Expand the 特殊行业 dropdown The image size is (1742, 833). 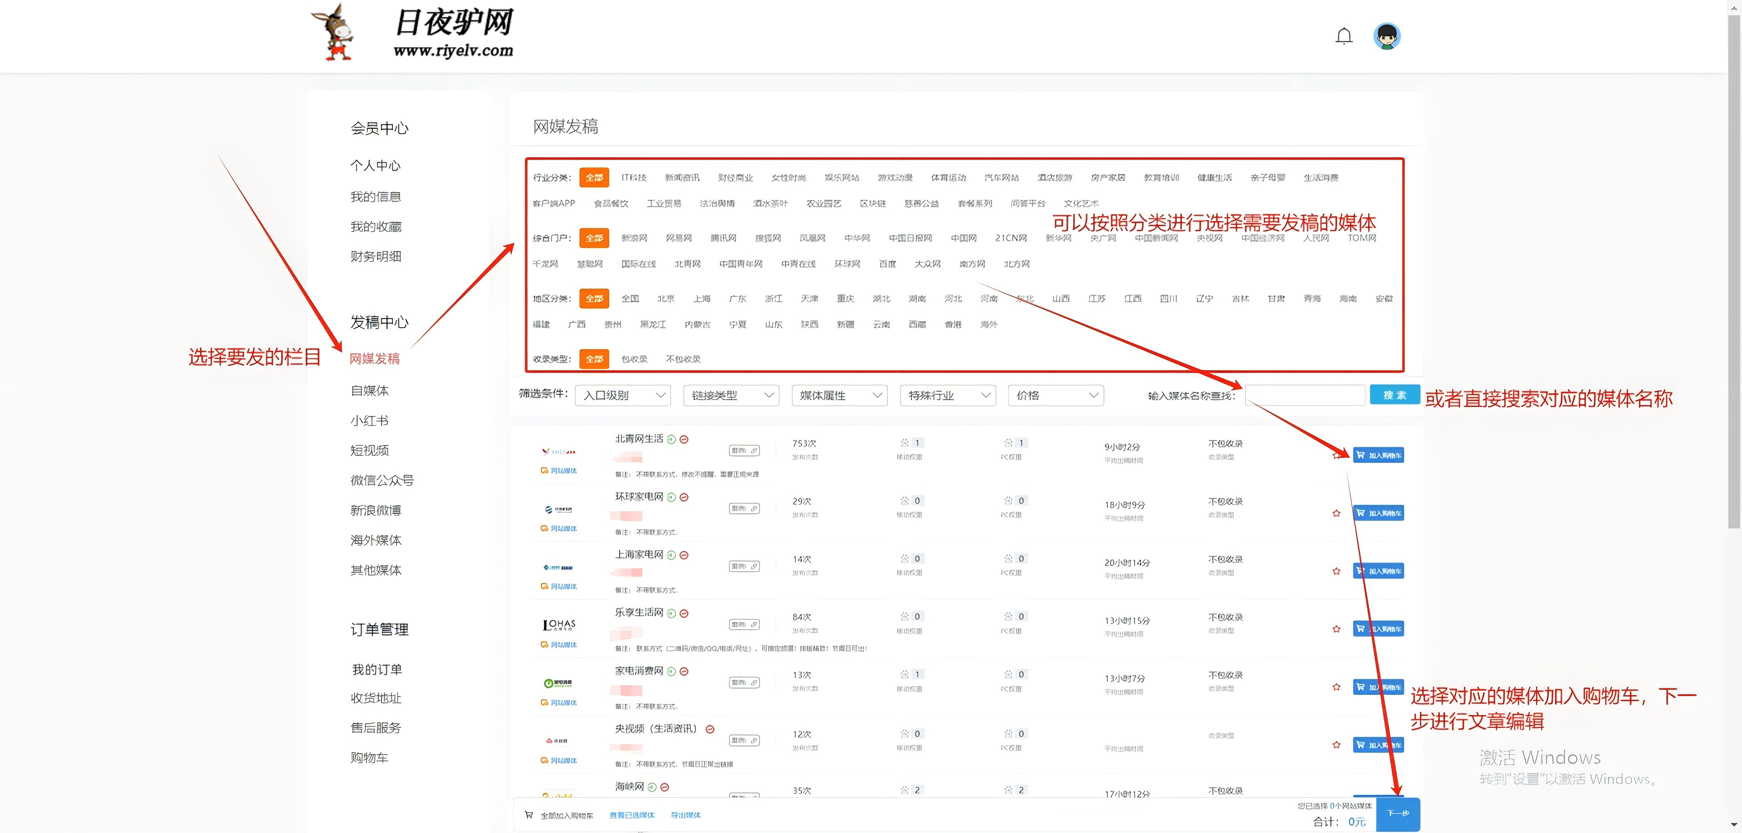point(948,396)
